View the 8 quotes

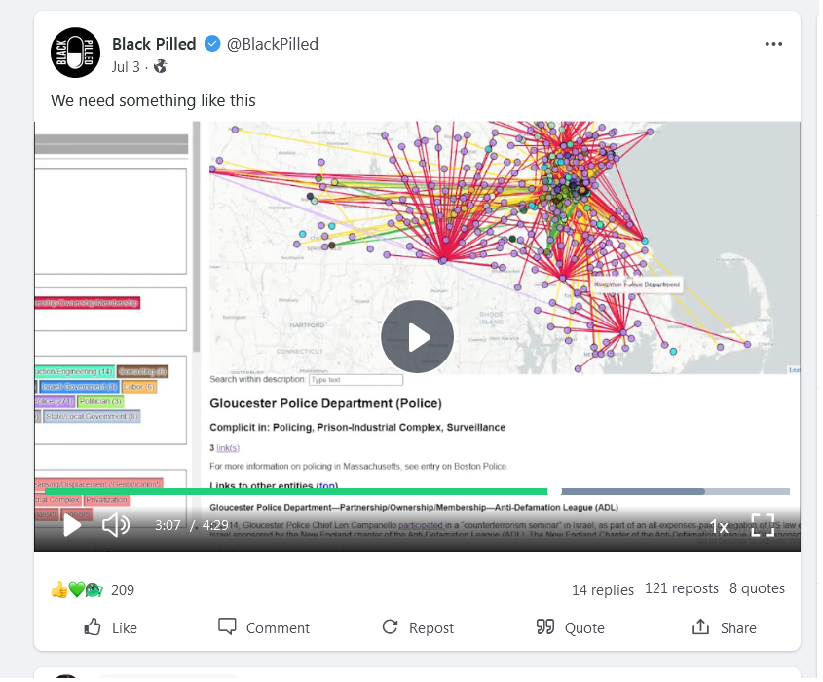click(757, 588)
